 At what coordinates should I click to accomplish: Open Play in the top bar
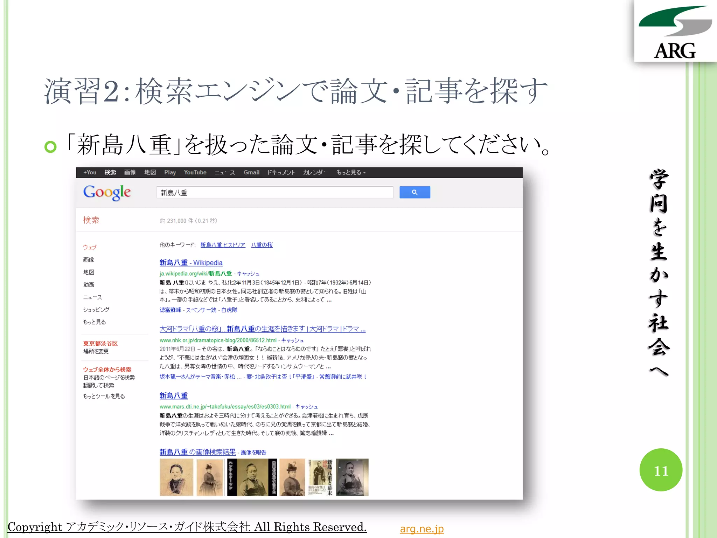click(170, 172)
